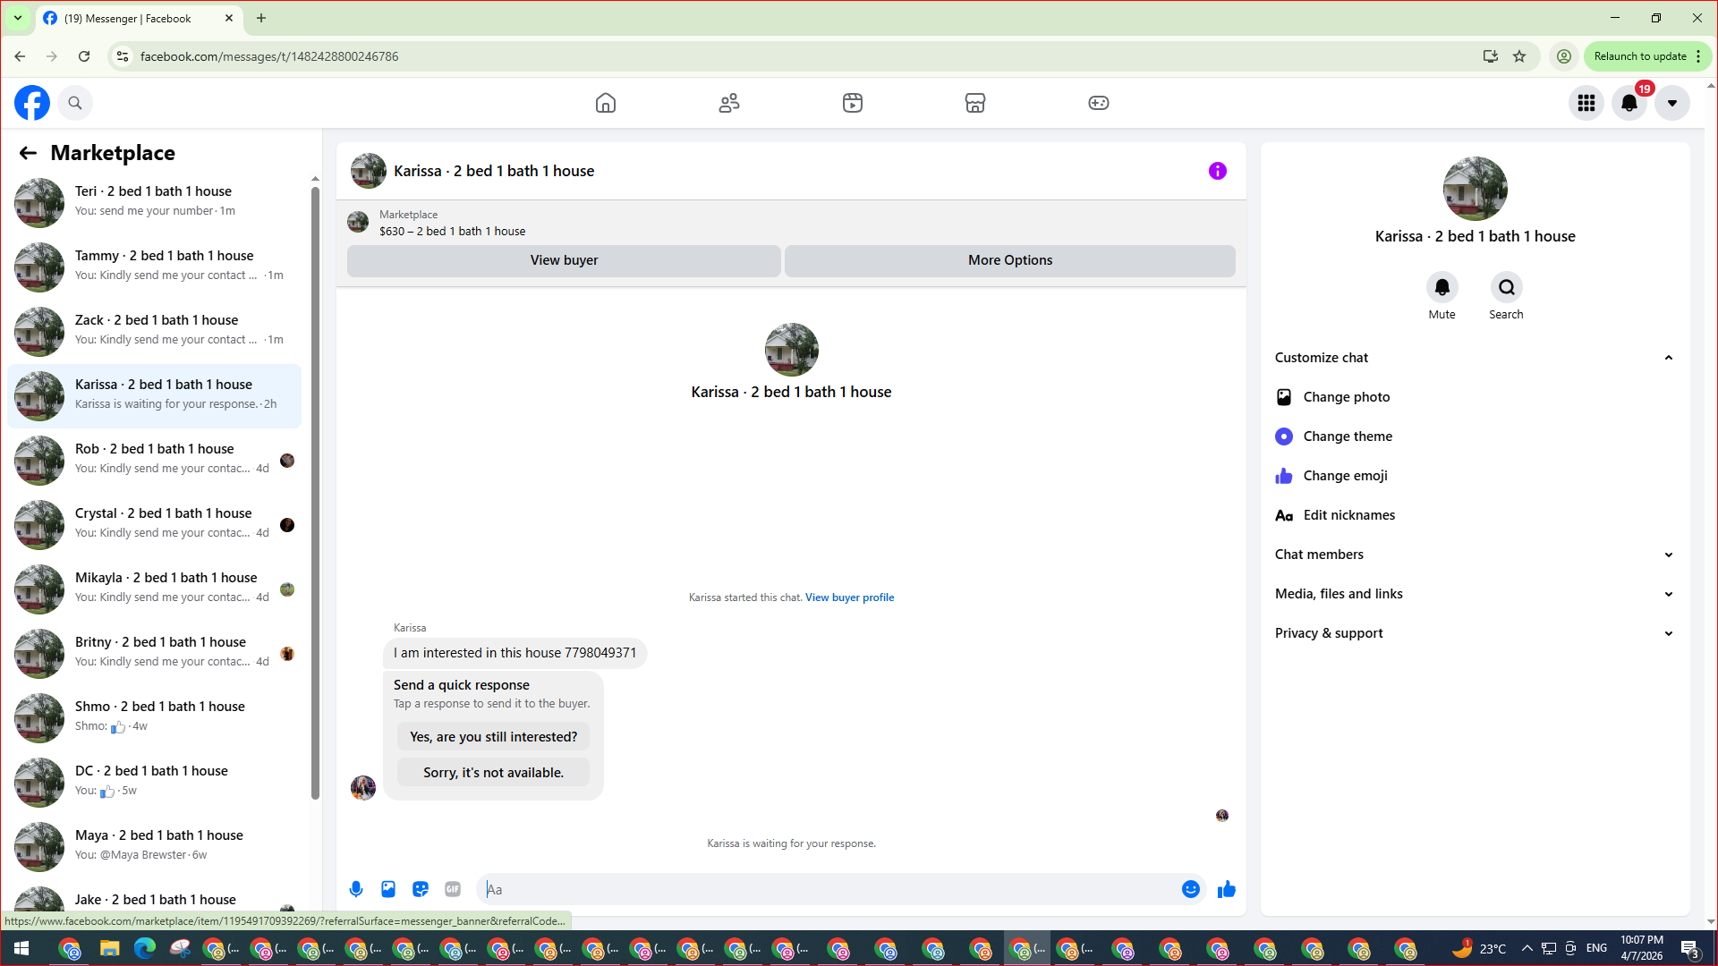
Task: Open Facebook search magnifier
Action: click(x=75, y=103)
